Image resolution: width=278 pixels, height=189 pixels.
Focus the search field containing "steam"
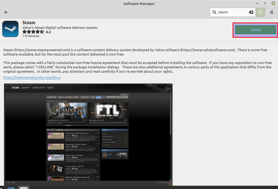click(232, 12)
